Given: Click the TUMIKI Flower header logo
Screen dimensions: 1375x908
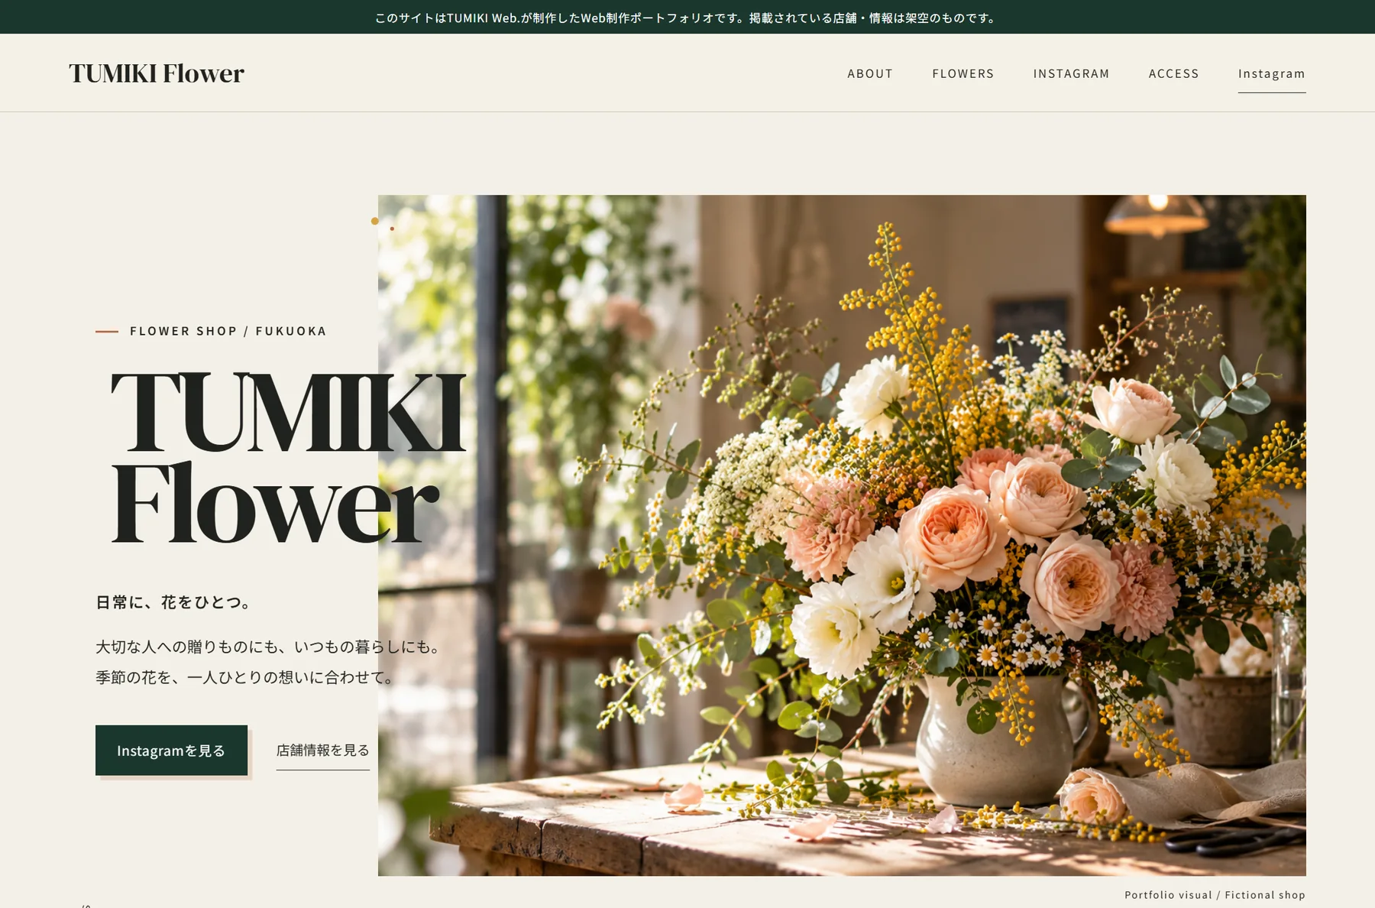Looking at the screenshot, I should point(157,73).
